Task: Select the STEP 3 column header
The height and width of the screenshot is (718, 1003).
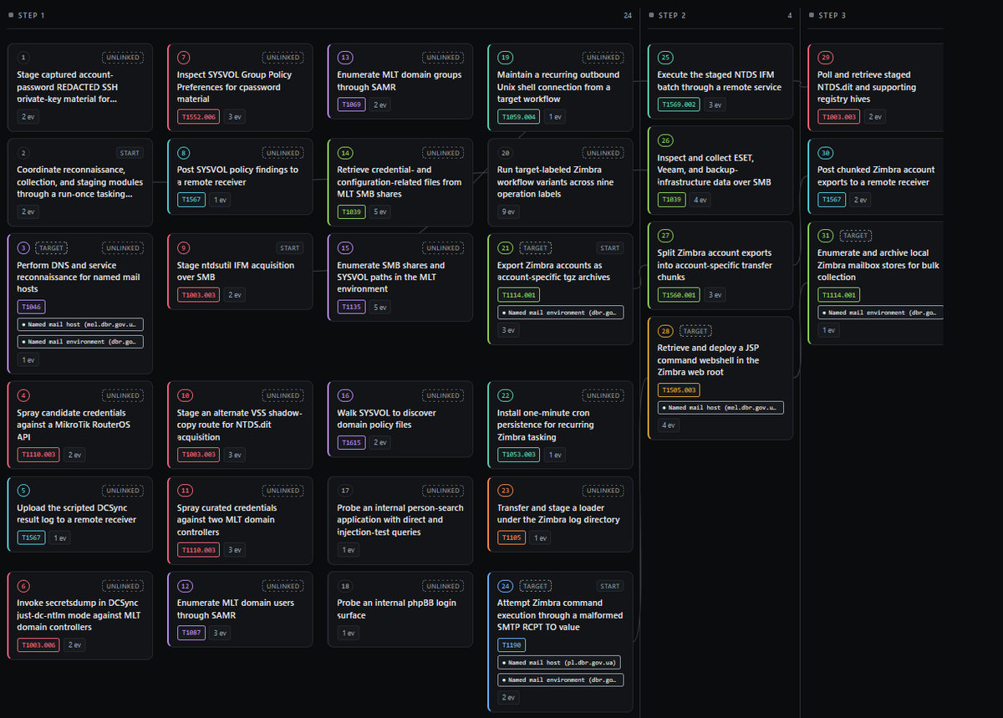Action: pos(827,16)
